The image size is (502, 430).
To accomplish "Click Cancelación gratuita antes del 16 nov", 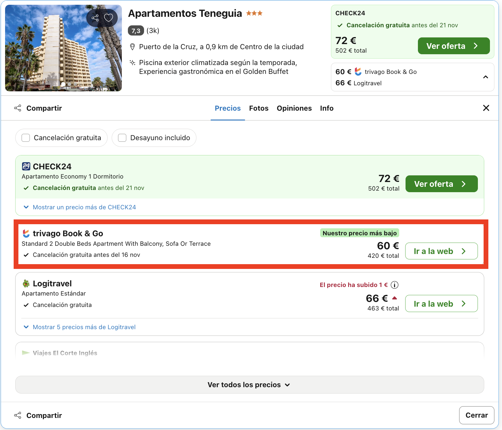I will pos(86,255).
